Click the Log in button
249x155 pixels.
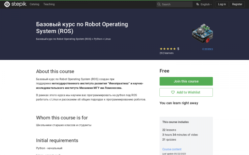[222, 4]
